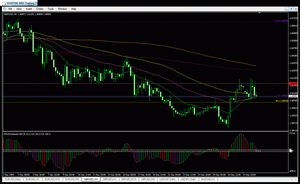
Task: Switch to the EURUSD,M5 chart tab
Action: tap(72, 179)
